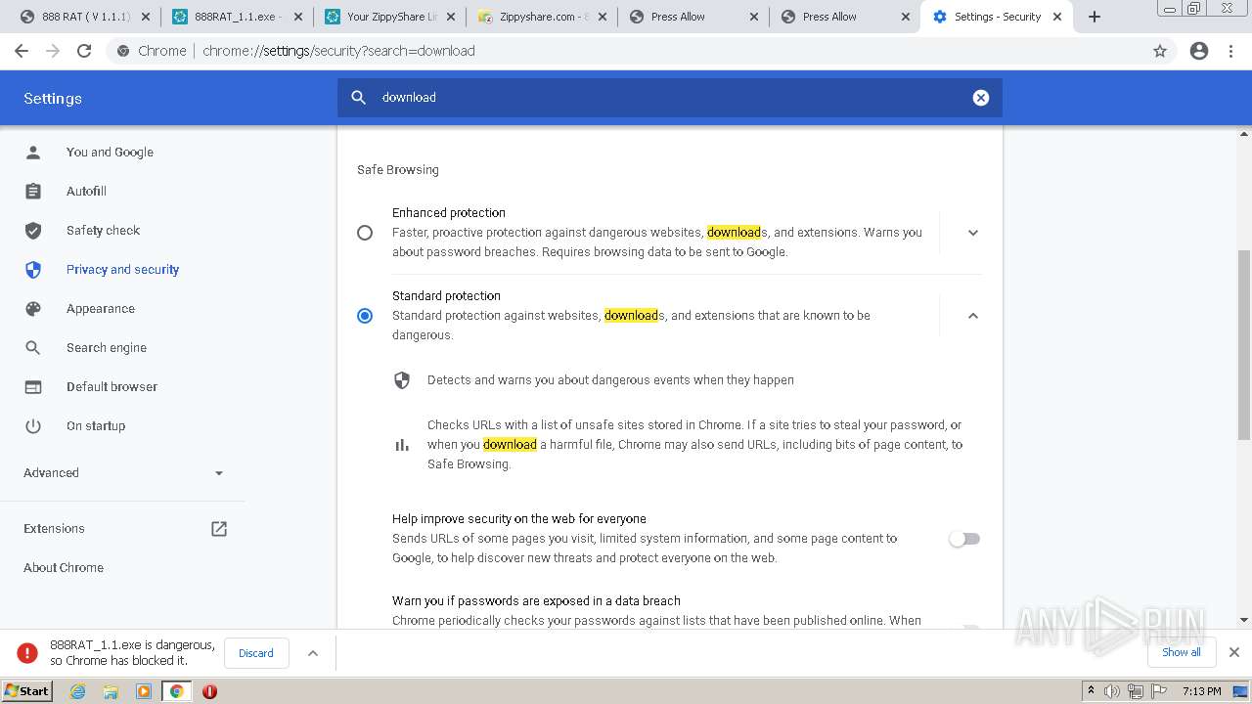This screenshot has height=704, width=1252.
Task: Click the Chrome taskbar icon
Action: click(x=177, y=691)
